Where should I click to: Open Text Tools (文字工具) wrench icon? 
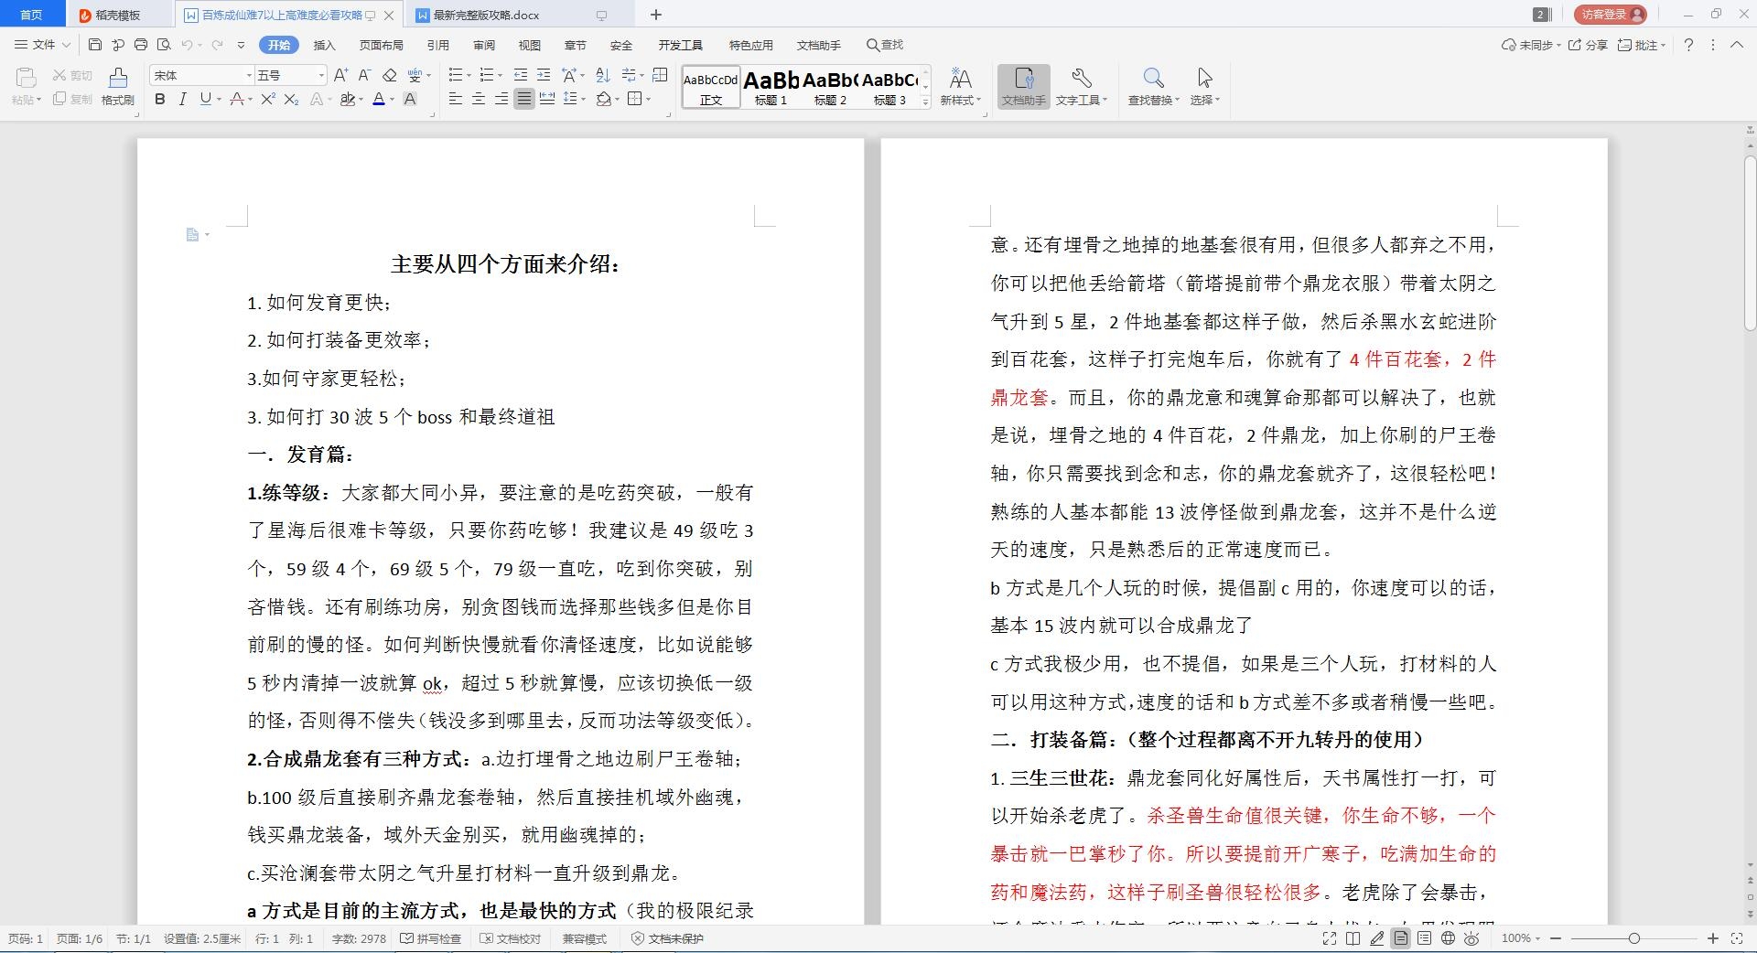pos(1081,87)
